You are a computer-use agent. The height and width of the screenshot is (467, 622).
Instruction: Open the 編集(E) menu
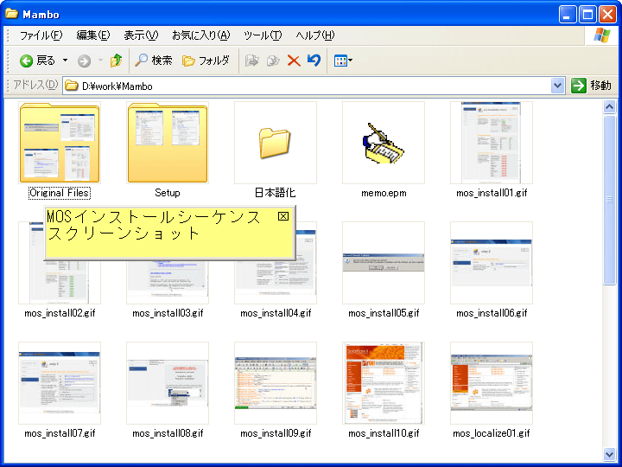[93, 35]
